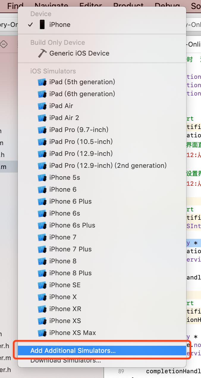
Task: Click the iPhone 6s Plus simulator icon
Action: point(42,225)
